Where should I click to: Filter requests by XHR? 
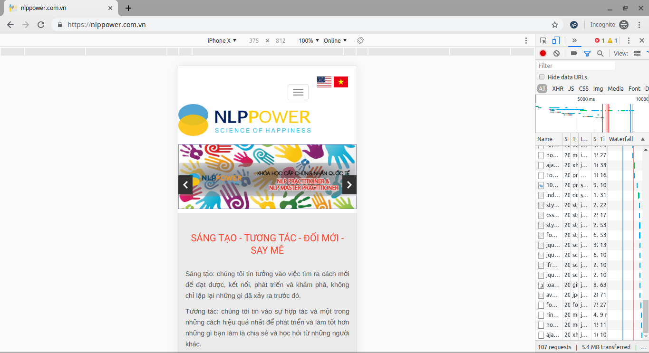point(558,88)
